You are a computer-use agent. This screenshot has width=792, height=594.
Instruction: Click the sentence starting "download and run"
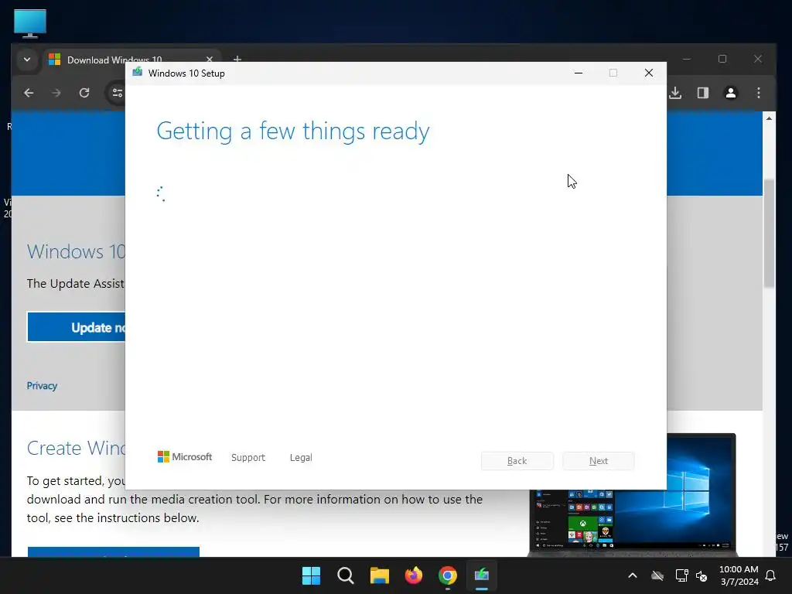click(254, 499)
